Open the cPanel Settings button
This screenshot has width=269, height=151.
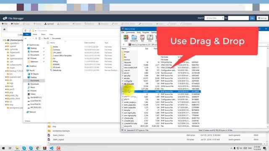point(262,18)
